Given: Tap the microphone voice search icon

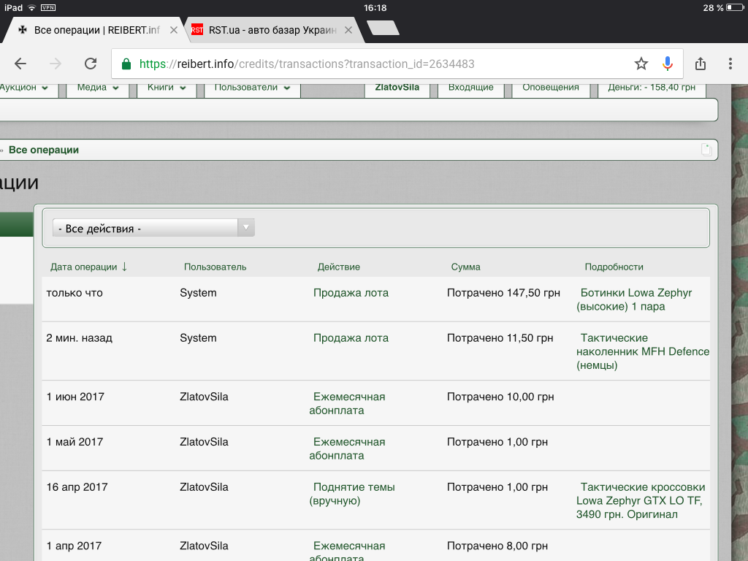Looking at the screenshot, I should click(x=667, y=64).
